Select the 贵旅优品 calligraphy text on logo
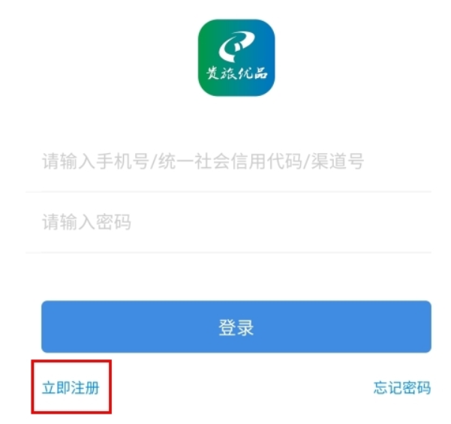Image resolution: width=451 pixels, height=424 pixels. pos(236,73)
